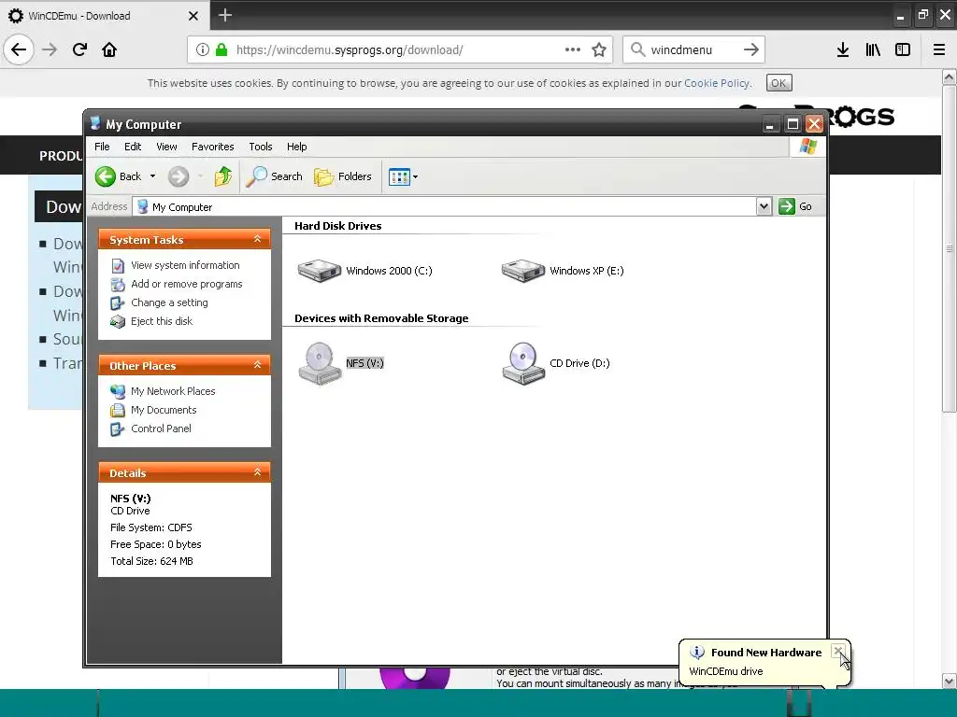Close the Found New Hardware balloon
This screenshot has width=957, height=717.
click(838, 651)
